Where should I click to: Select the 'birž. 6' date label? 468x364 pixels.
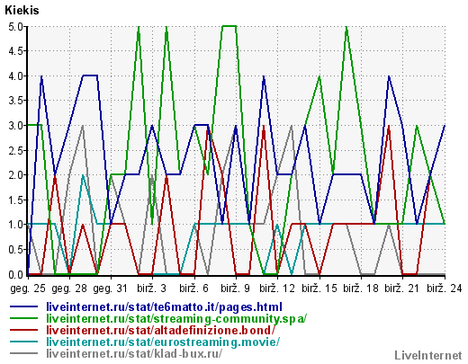coord(193,289)
